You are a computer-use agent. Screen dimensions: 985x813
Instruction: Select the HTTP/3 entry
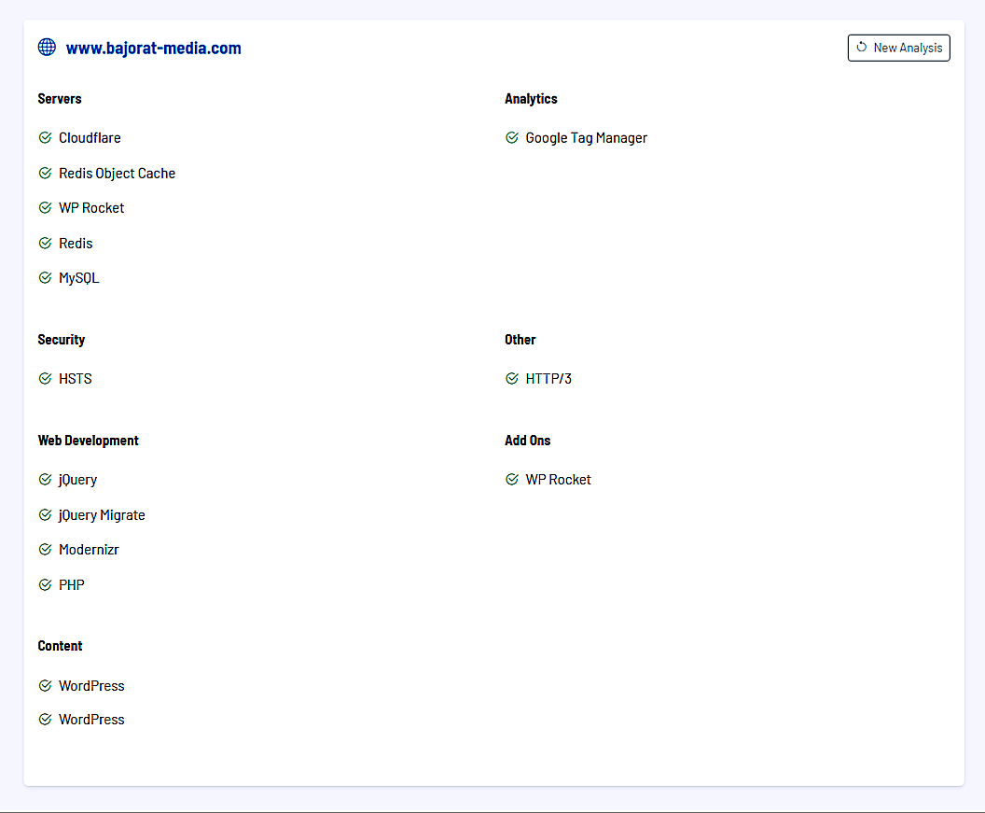point(548,379)
